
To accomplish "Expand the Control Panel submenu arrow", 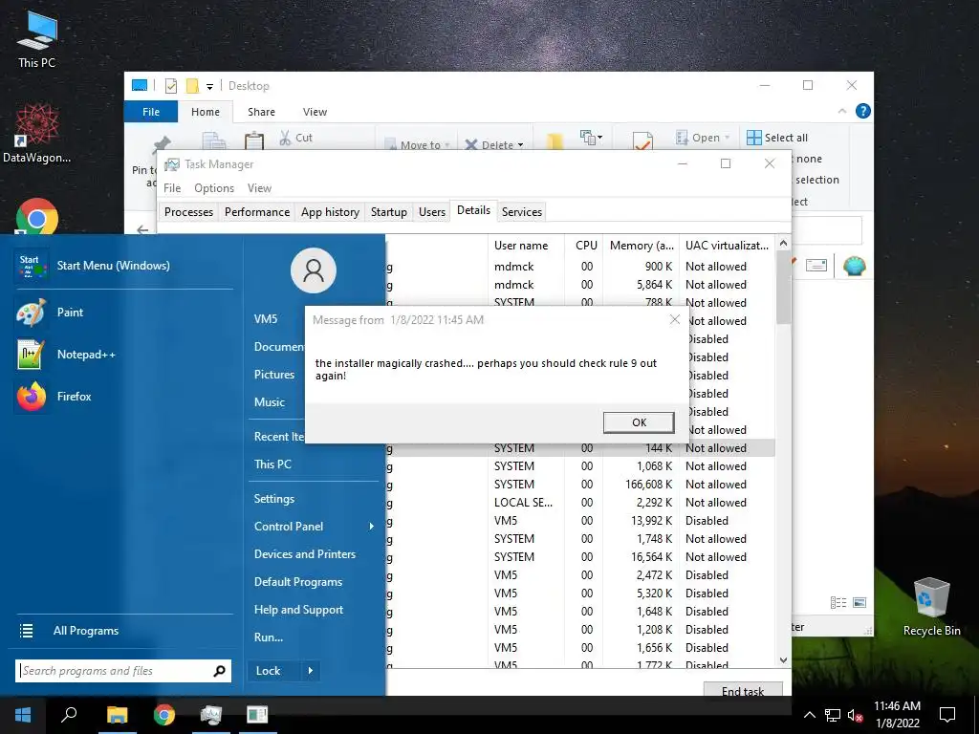I will pyautogui.click(x=372, y=527).
